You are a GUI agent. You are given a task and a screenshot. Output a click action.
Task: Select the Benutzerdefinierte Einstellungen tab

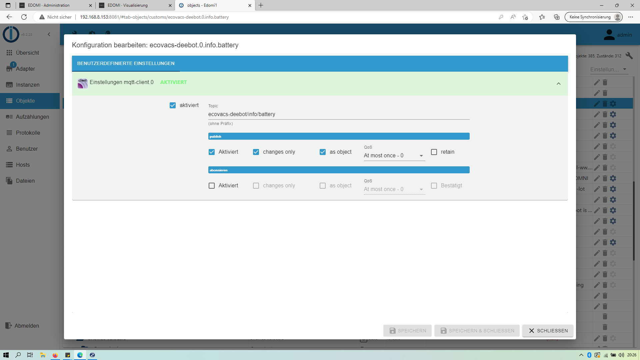tap(126, 63)
